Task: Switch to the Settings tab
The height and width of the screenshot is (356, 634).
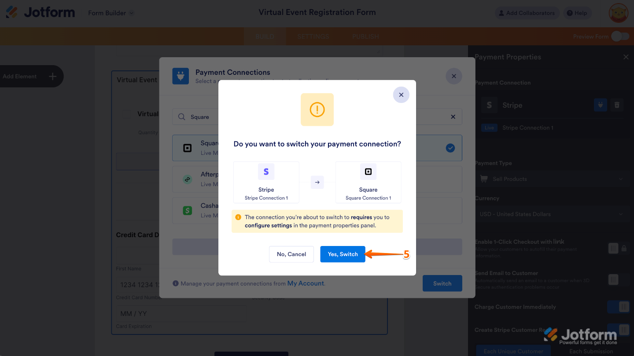Action: pyautogui.click(x=313, y=37)
